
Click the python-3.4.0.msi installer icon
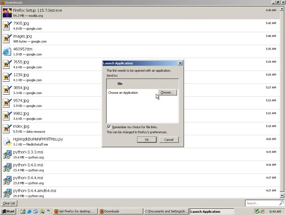(7, 167)
